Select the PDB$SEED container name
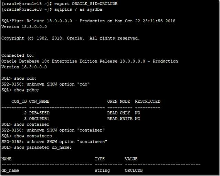This screenshot has width=220, height=176. pos(39,113)
